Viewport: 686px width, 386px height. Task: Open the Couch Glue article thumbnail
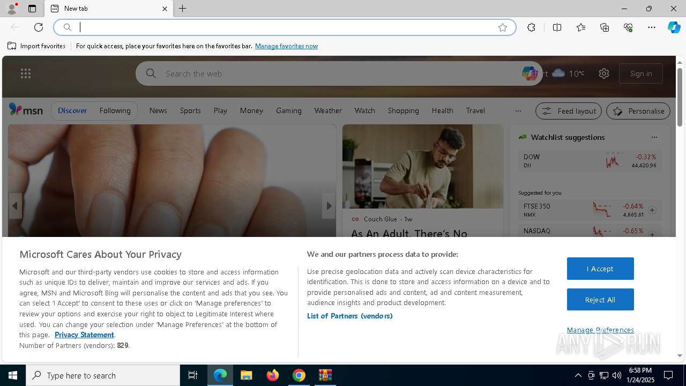tap(423, 166)
